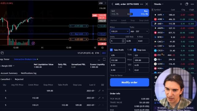Edit the 109.00 stop price order
Image resolution: width=197 pixels, height=111 pixels.
pos(99,91)
